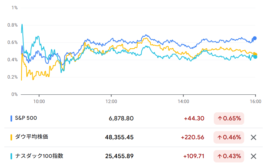The height and width of the screenshot is (164, 264).
Task: Select the 12:00 time axis label
Action: point(111,101)
